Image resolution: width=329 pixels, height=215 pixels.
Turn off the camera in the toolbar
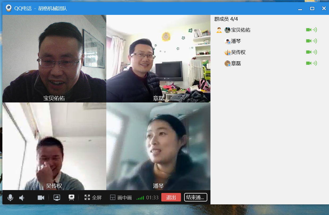click(41, 197)
